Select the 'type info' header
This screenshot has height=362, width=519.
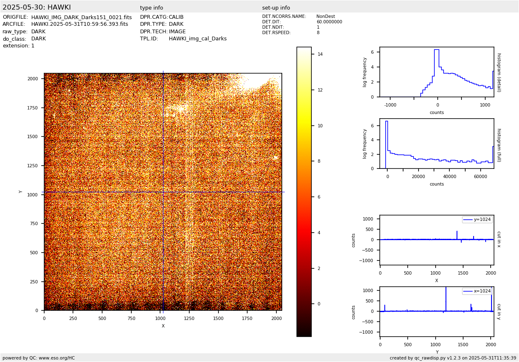point(151,8)
